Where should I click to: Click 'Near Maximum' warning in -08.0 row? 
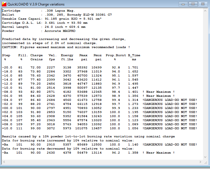coord(159,92)
